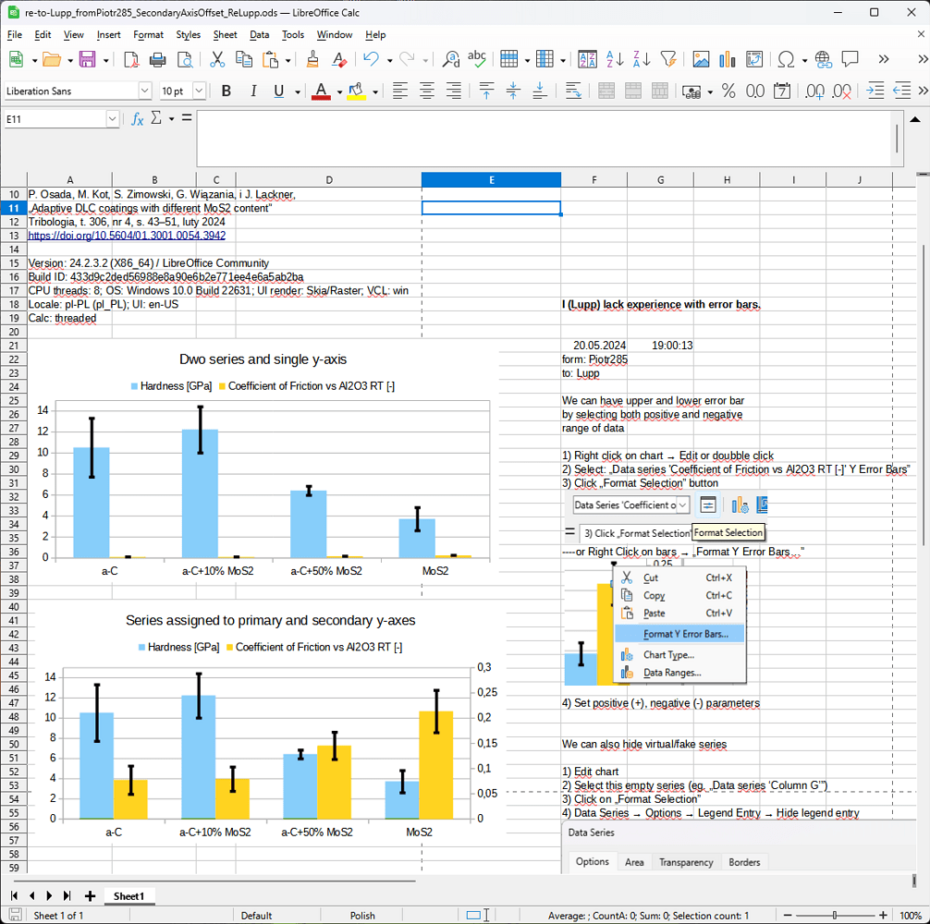
Task: Open Find and Replace
Action: pos(450,58)
